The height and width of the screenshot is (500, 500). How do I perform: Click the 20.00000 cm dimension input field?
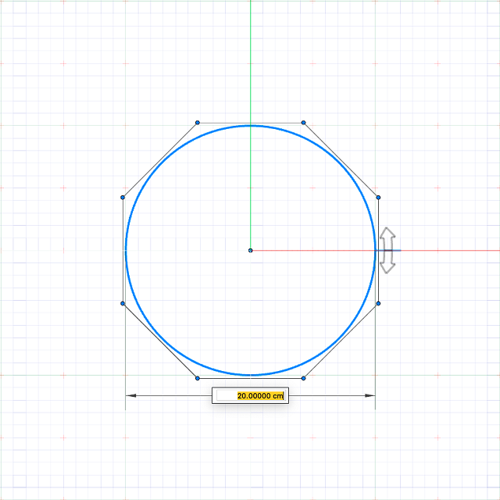[250, 395]
